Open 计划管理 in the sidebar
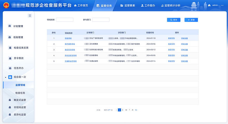 click(x=18, y=26)
